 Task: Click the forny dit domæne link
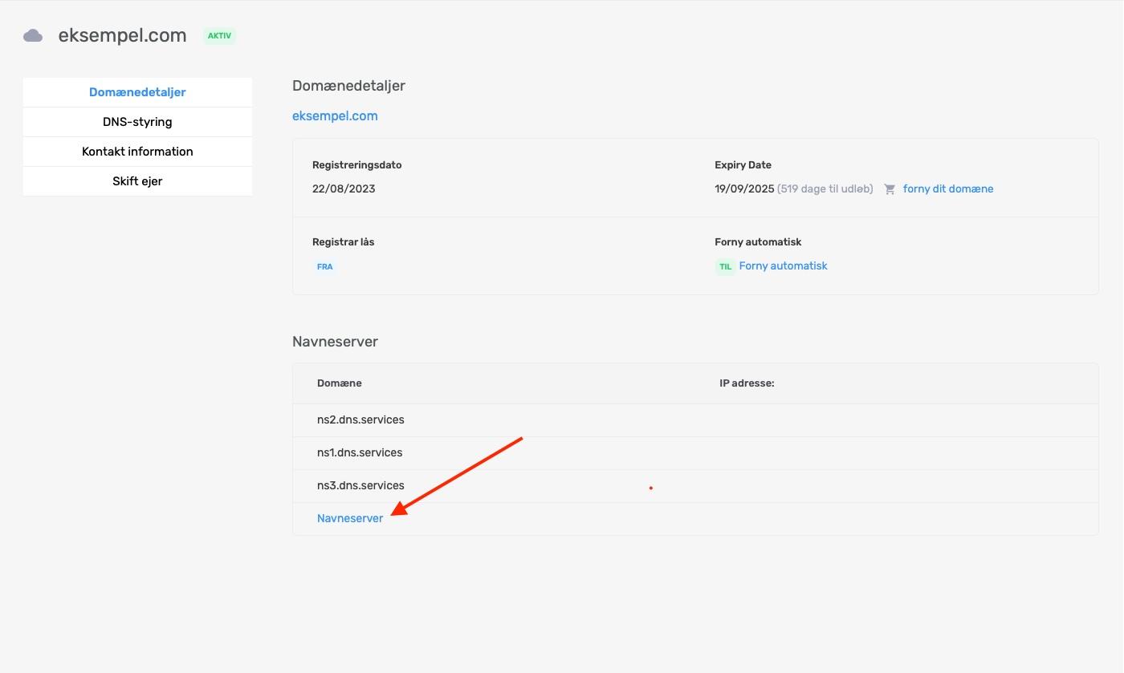(948, 189)
